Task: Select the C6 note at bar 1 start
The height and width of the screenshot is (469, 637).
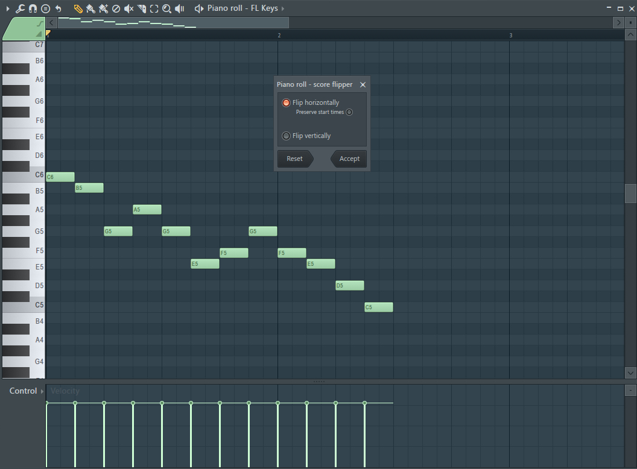Action: [60, 177]
